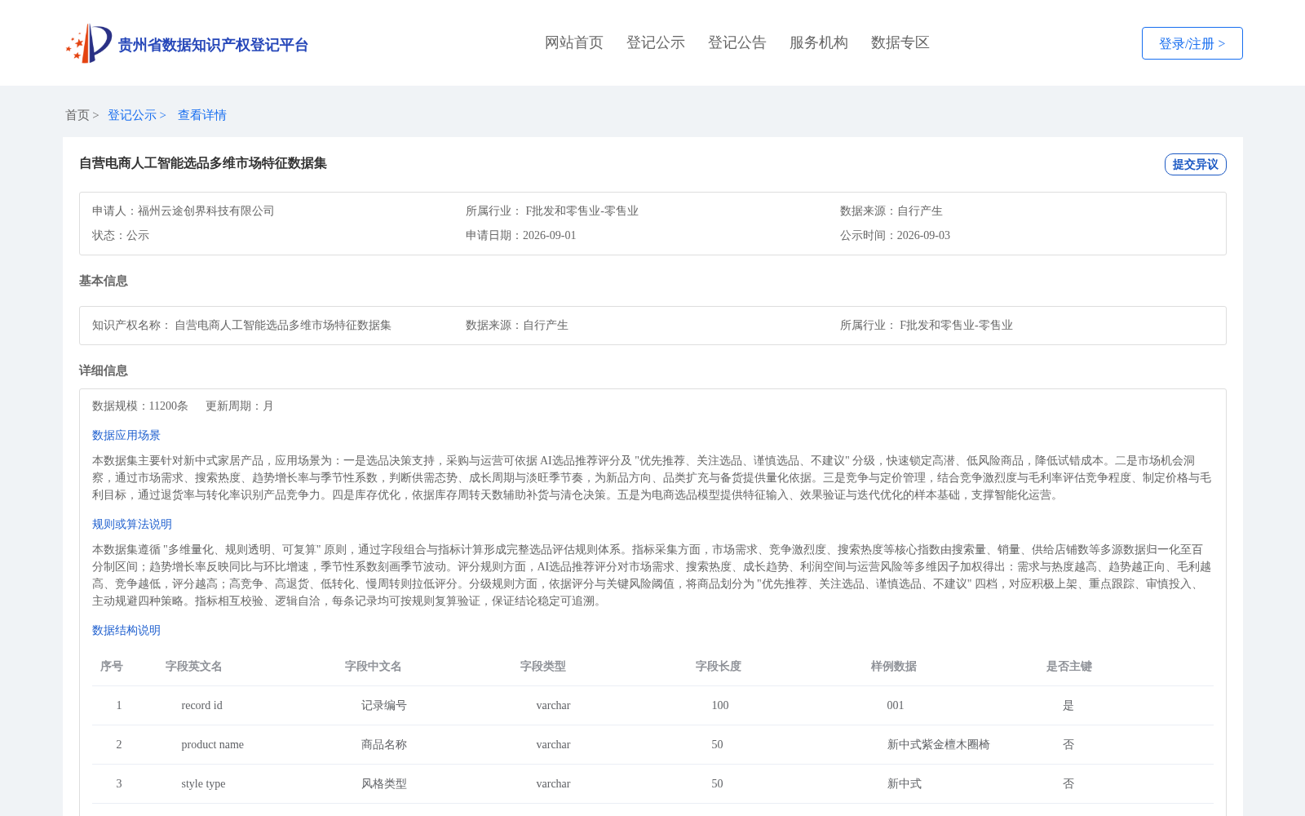Click the dataset title heading above 申请人

pos(203,163)
